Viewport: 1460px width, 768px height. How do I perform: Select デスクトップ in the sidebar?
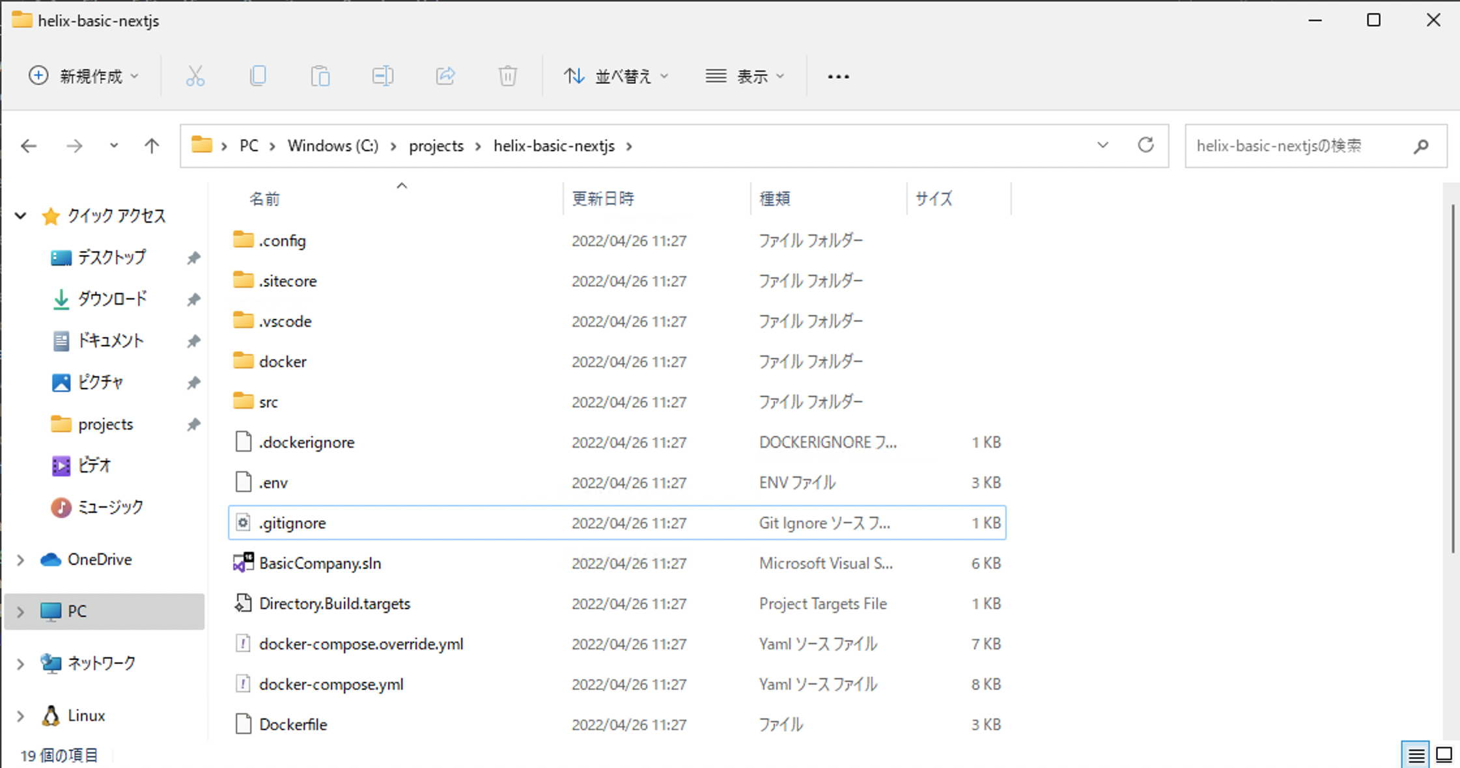[112, 257]
